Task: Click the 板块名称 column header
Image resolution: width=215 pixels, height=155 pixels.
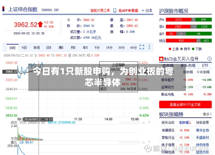Action: click(x=168, y=122)
